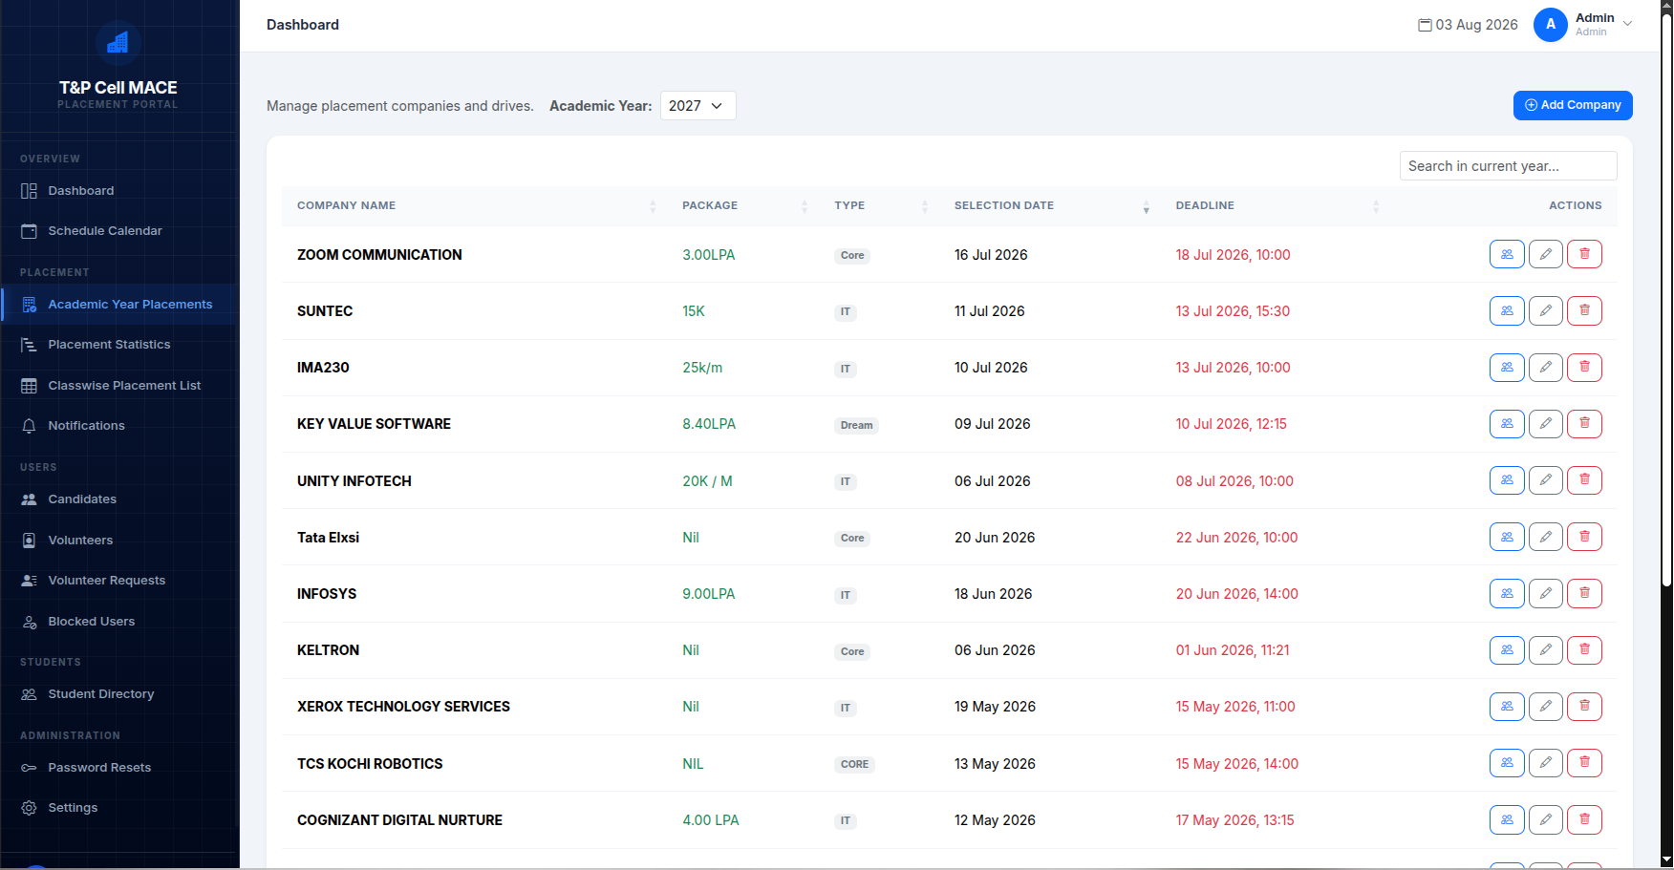Image resolution: width=1674 pixels, height=870 pixels.
Task: Delete the IMA230 entry
Action: click(1584, 367)
